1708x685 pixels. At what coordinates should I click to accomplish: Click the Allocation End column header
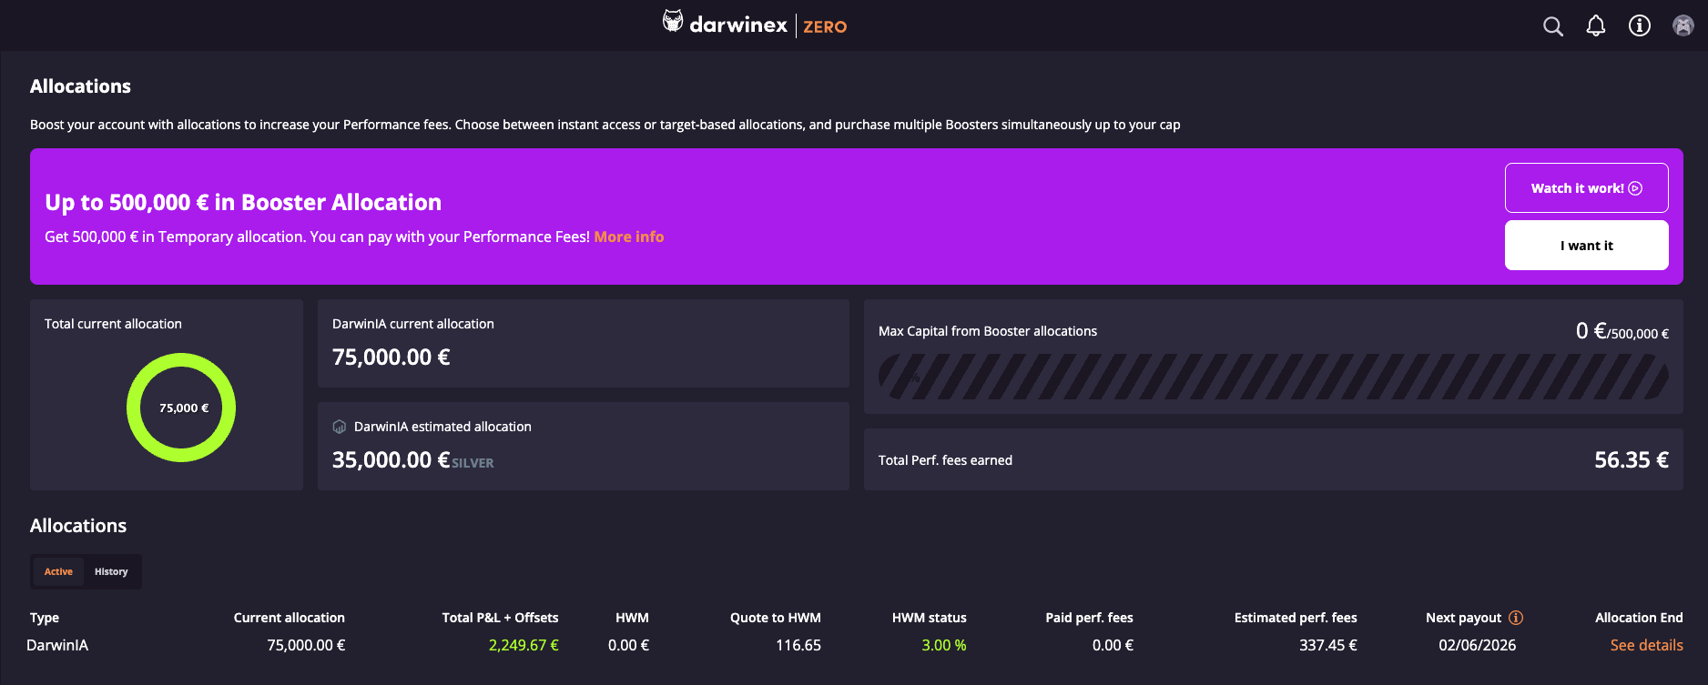tap(1639, 618)
